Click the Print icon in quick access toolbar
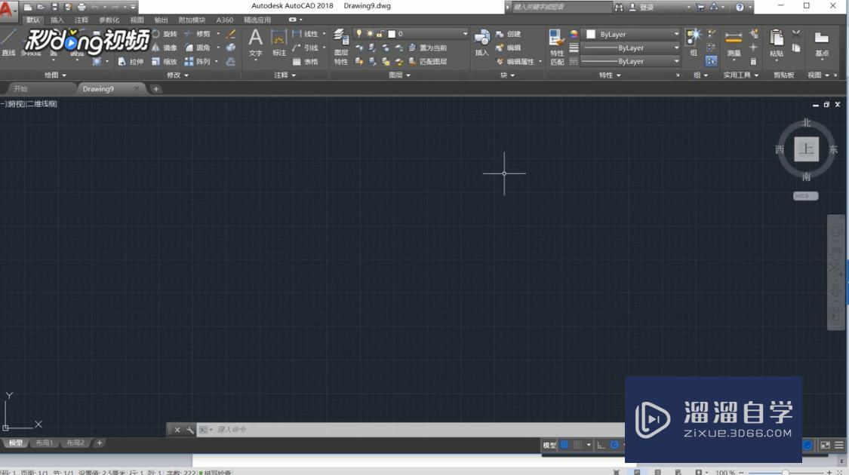The width and height of the screenshot is (849, 475). [82, 7]
